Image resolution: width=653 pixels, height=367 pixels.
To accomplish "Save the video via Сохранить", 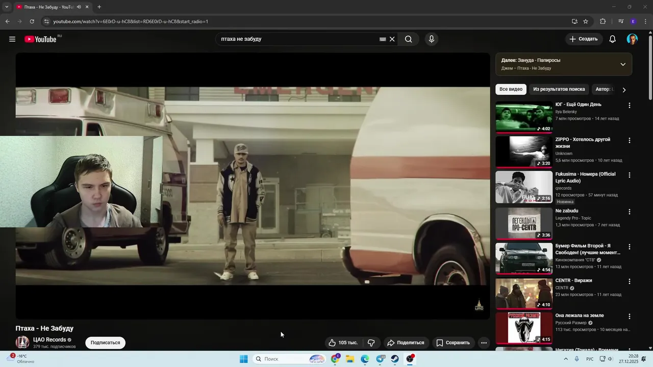I will (453, 343).
